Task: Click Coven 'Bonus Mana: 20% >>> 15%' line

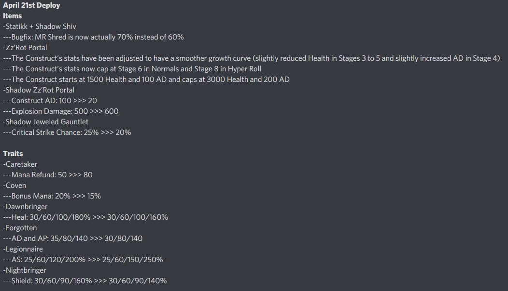Action: [52, 196]
